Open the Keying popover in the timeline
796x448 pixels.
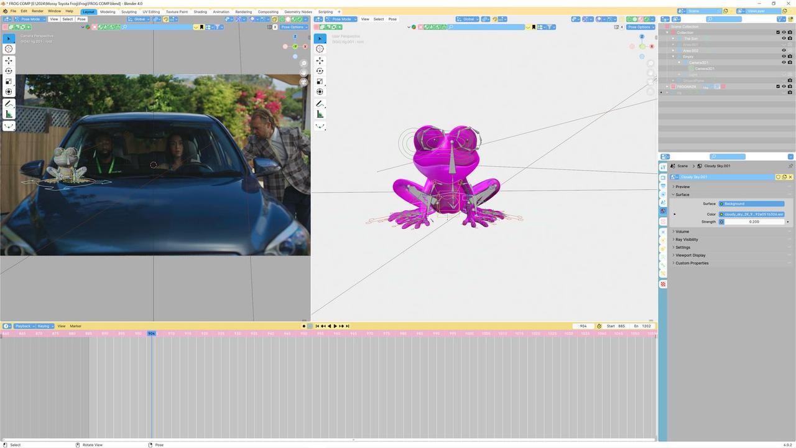[x=44, y=326]
